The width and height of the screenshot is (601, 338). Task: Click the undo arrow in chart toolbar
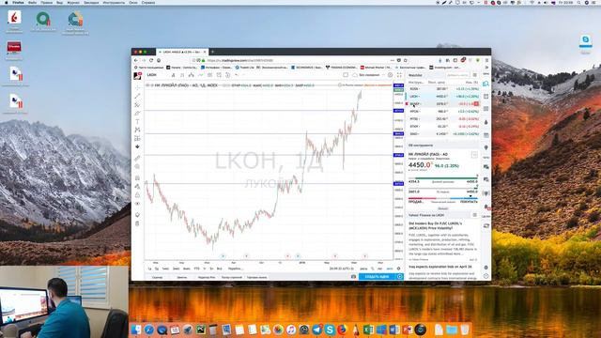237,75
